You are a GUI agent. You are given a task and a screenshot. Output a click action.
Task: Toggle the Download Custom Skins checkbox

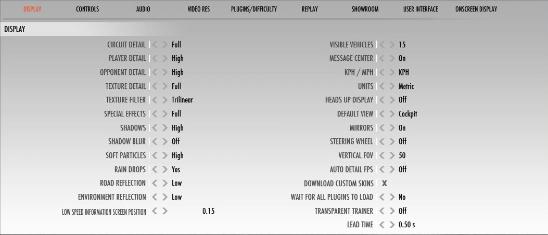(x=385, y=183)
